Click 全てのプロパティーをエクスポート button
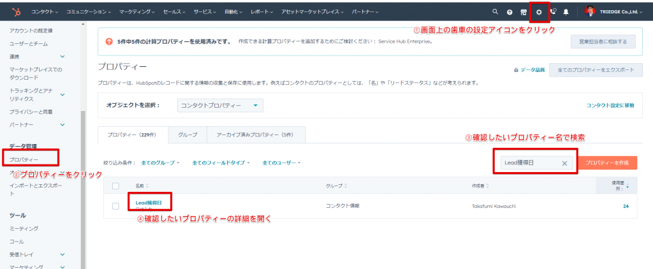This screenshot has height=269, width=653. tap(596, 70)
